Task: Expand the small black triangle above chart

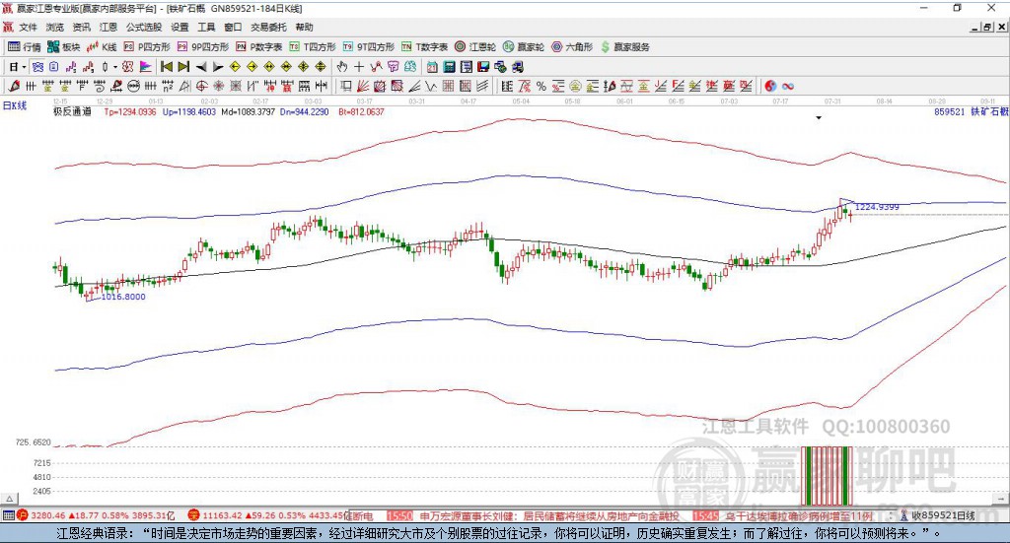Action: point(819,117)
